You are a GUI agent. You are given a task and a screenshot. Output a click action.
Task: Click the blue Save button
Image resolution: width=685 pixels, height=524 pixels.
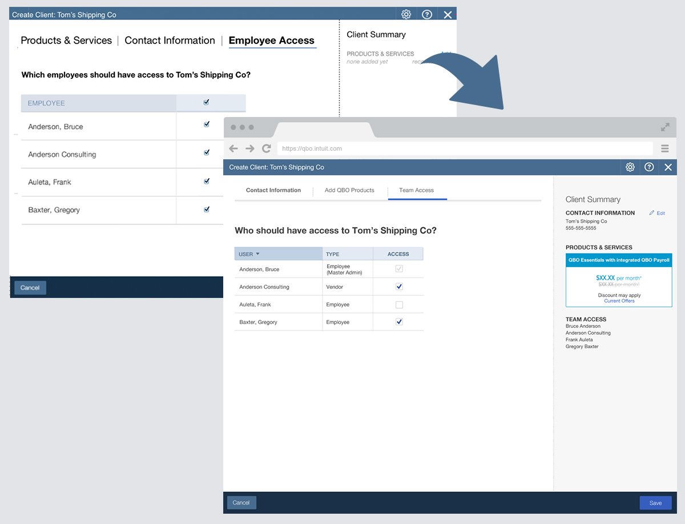[655, 503]
